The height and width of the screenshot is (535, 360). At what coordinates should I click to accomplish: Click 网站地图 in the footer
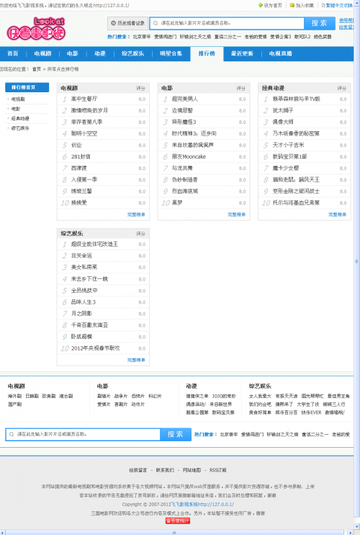(x=192, y=470)
